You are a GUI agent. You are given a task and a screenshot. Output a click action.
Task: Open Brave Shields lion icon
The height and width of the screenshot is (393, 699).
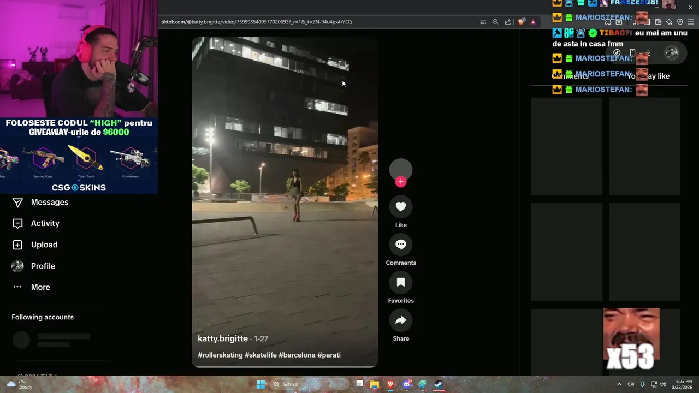[521, 22]
